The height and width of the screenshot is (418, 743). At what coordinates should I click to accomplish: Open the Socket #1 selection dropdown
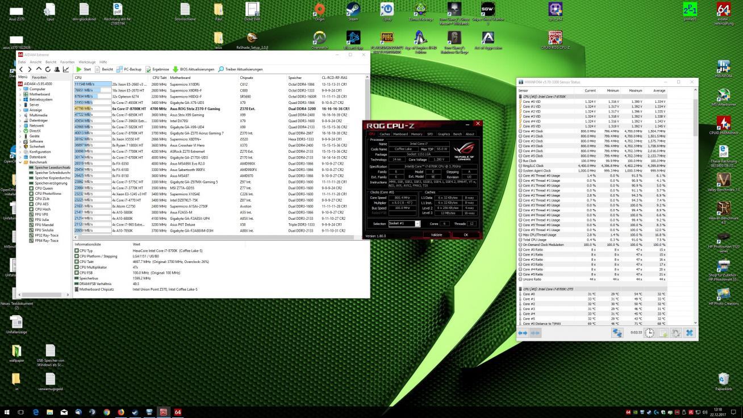[x=417, y=224]
